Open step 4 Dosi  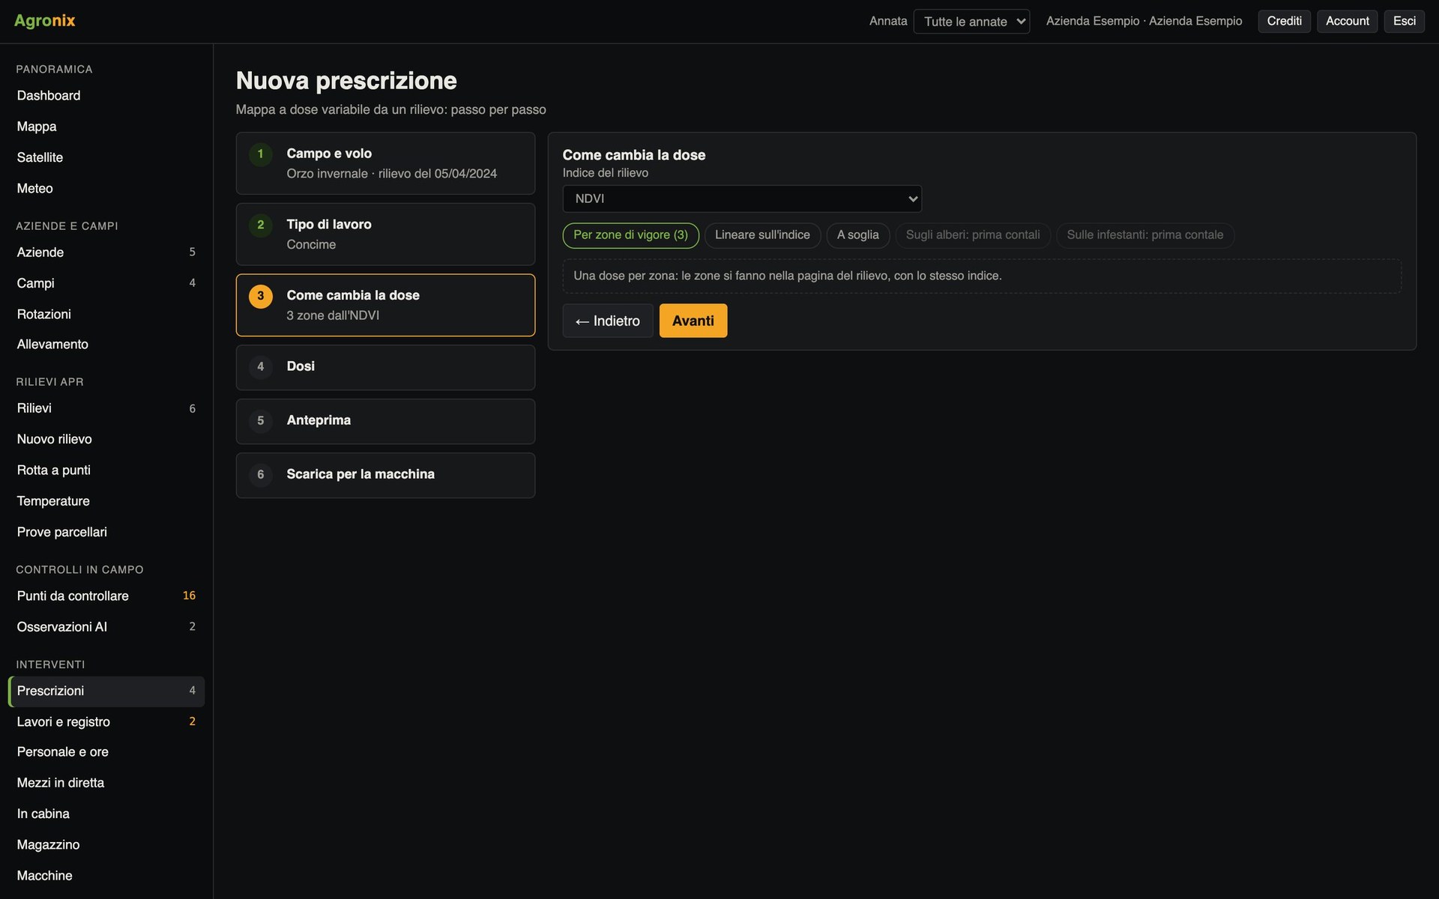(385, 367)
